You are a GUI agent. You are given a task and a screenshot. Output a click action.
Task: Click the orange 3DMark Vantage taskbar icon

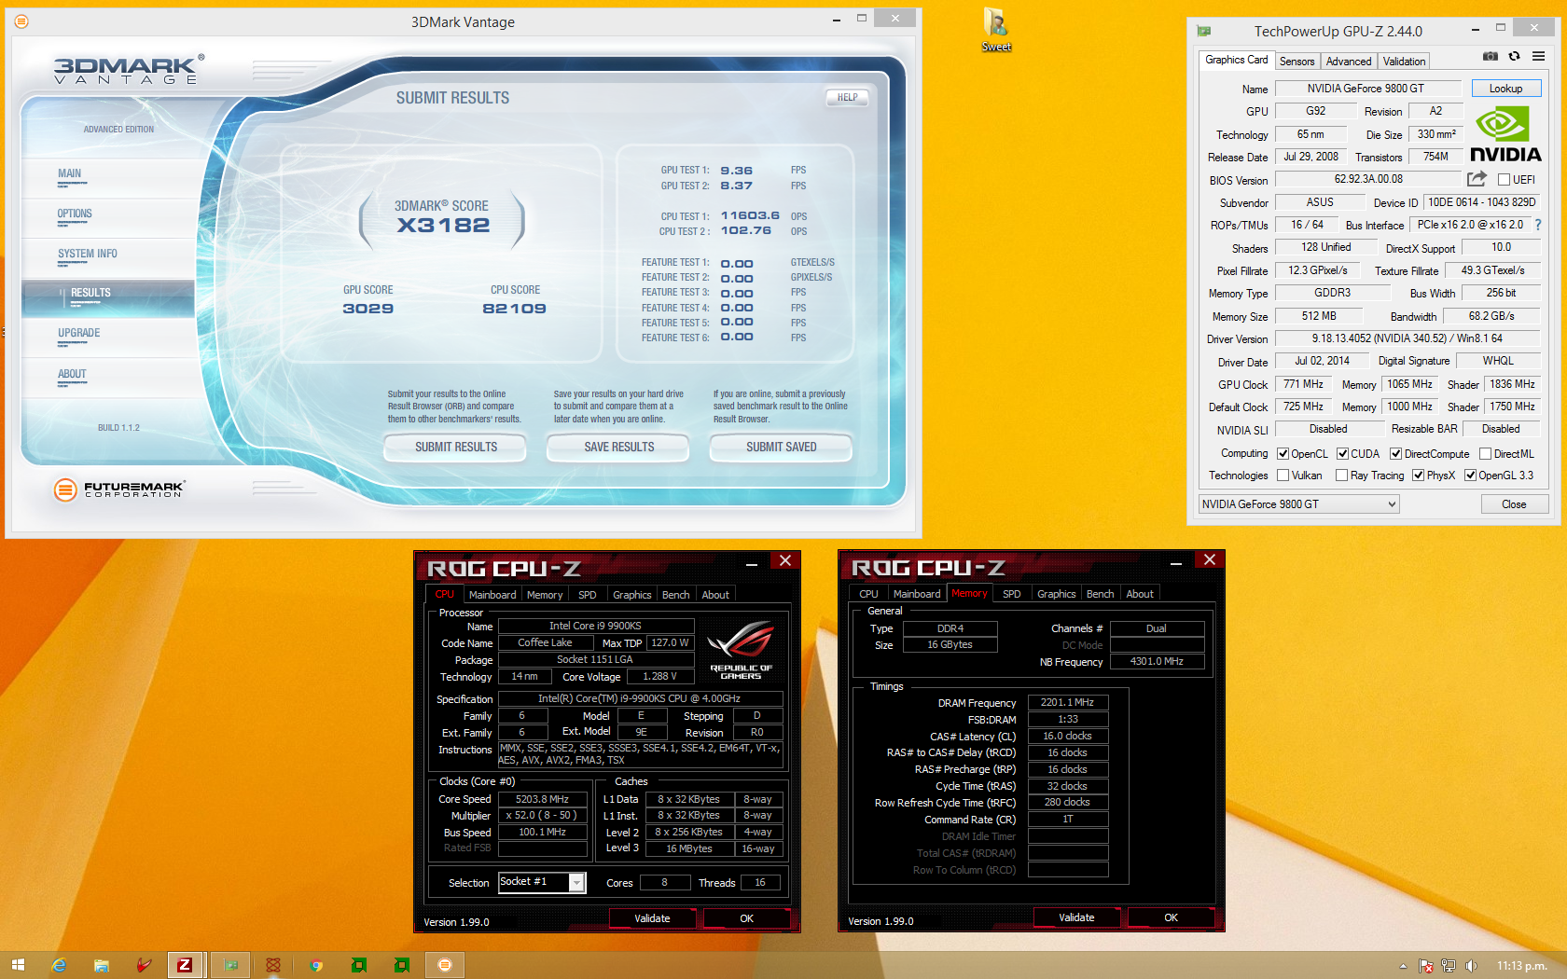(x=445, y=965)
